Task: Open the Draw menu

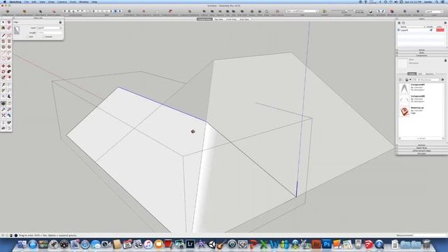Action: [51, 1]
